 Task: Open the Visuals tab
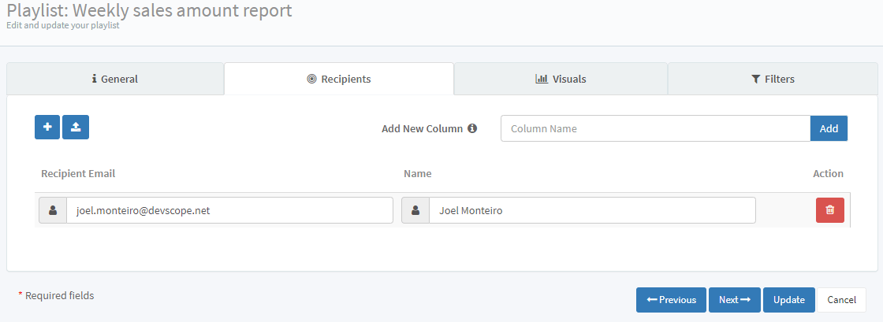point(561,79)
